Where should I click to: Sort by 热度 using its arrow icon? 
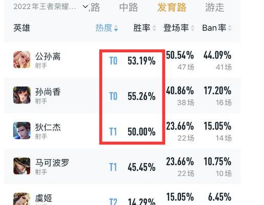[x=116, y=28]
